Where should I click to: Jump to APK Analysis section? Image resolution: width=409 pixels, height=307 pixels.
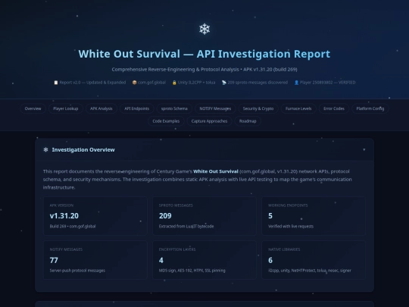point(101,108)
